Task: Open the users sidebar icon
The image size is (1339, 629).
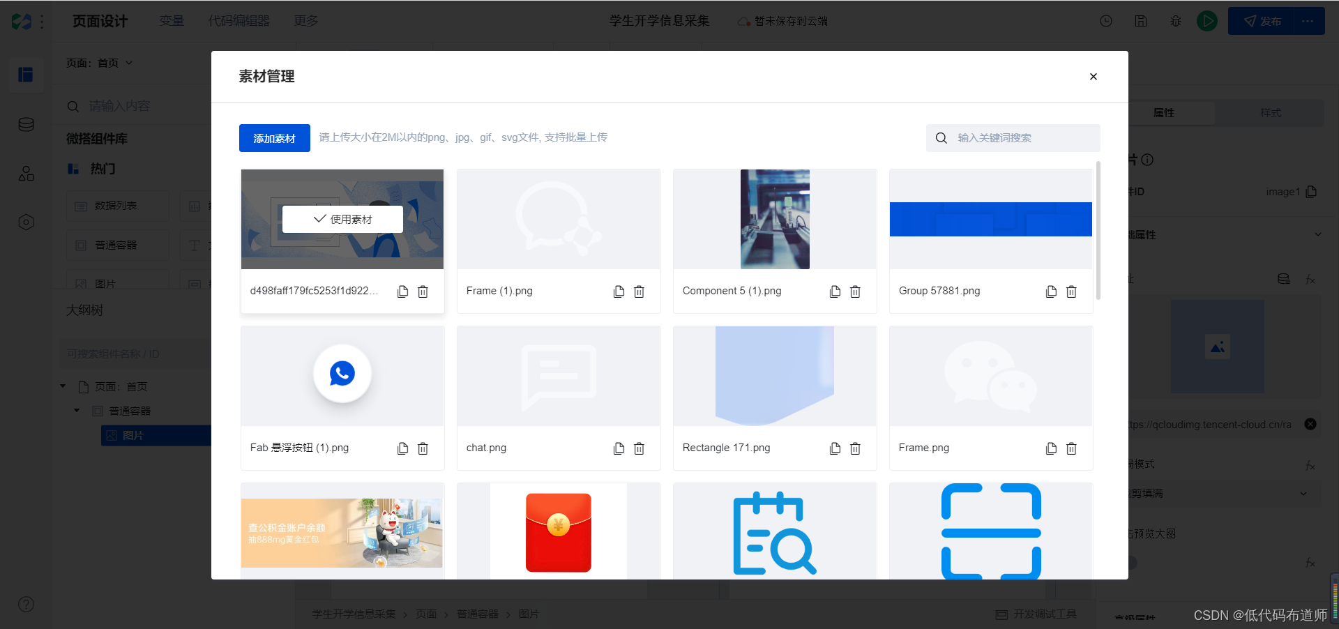Action: pyautogui.click(x=26, y=174)
